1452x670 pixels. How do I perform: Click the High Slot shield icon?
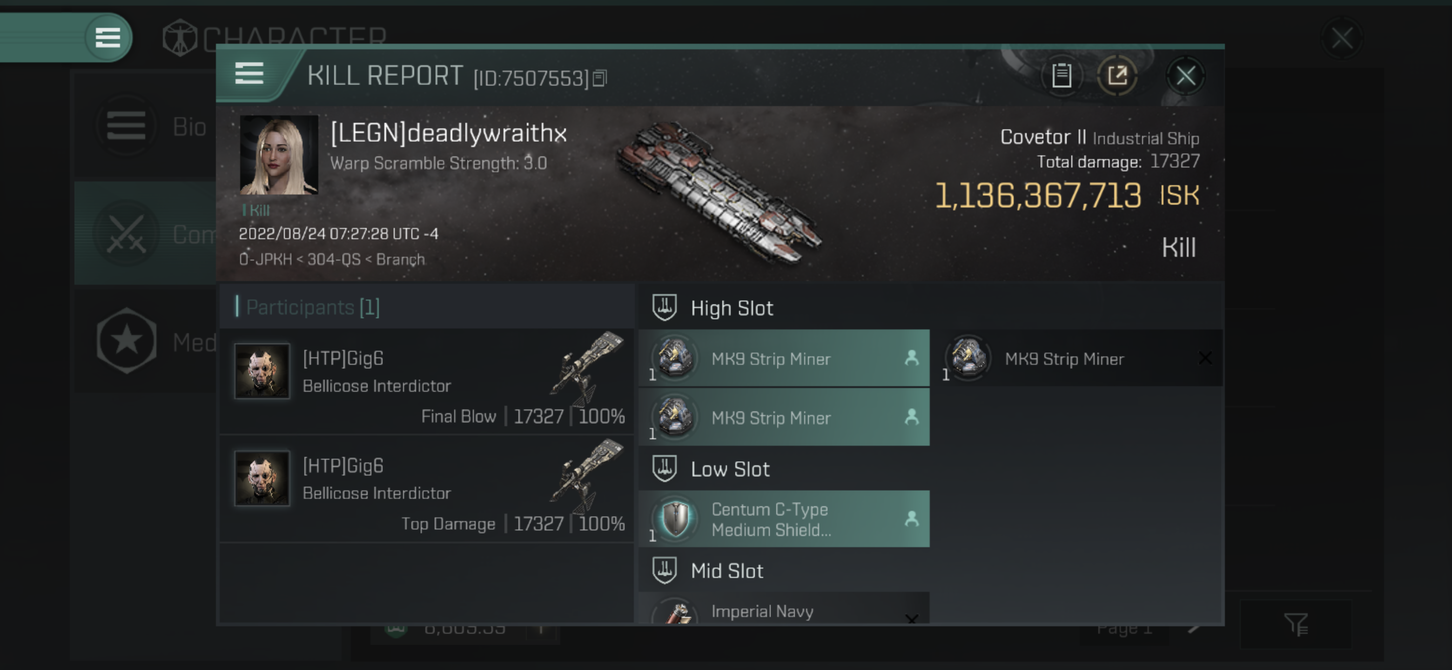click(x=665, y=308)
